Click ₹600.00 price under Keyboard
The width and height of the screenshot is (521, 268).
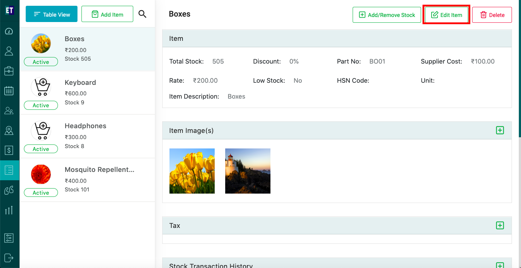point(76,94)
